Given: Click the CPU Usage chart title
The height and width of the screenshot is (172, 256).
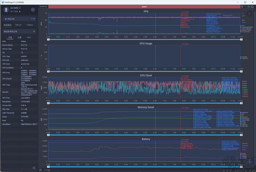Looking at the screenshot, I should click(x=146, y=43).
